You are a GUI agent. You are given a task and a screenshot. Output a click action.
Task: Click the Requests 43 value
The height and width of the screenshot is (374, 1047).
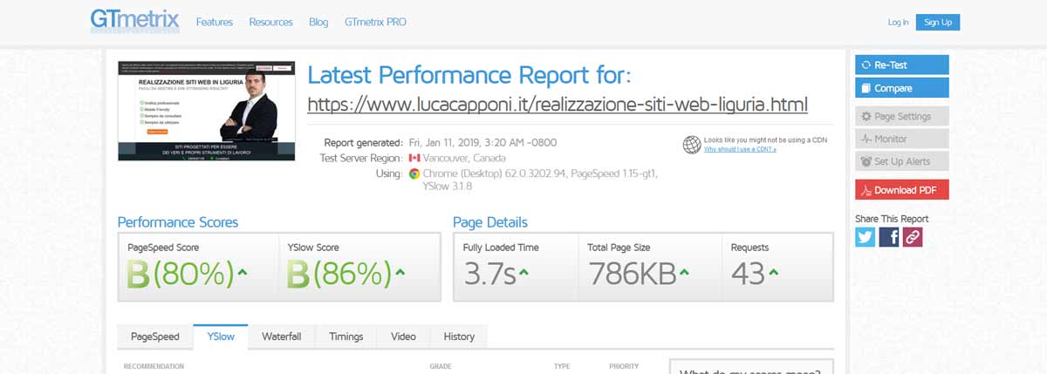(x=748, y=274)
